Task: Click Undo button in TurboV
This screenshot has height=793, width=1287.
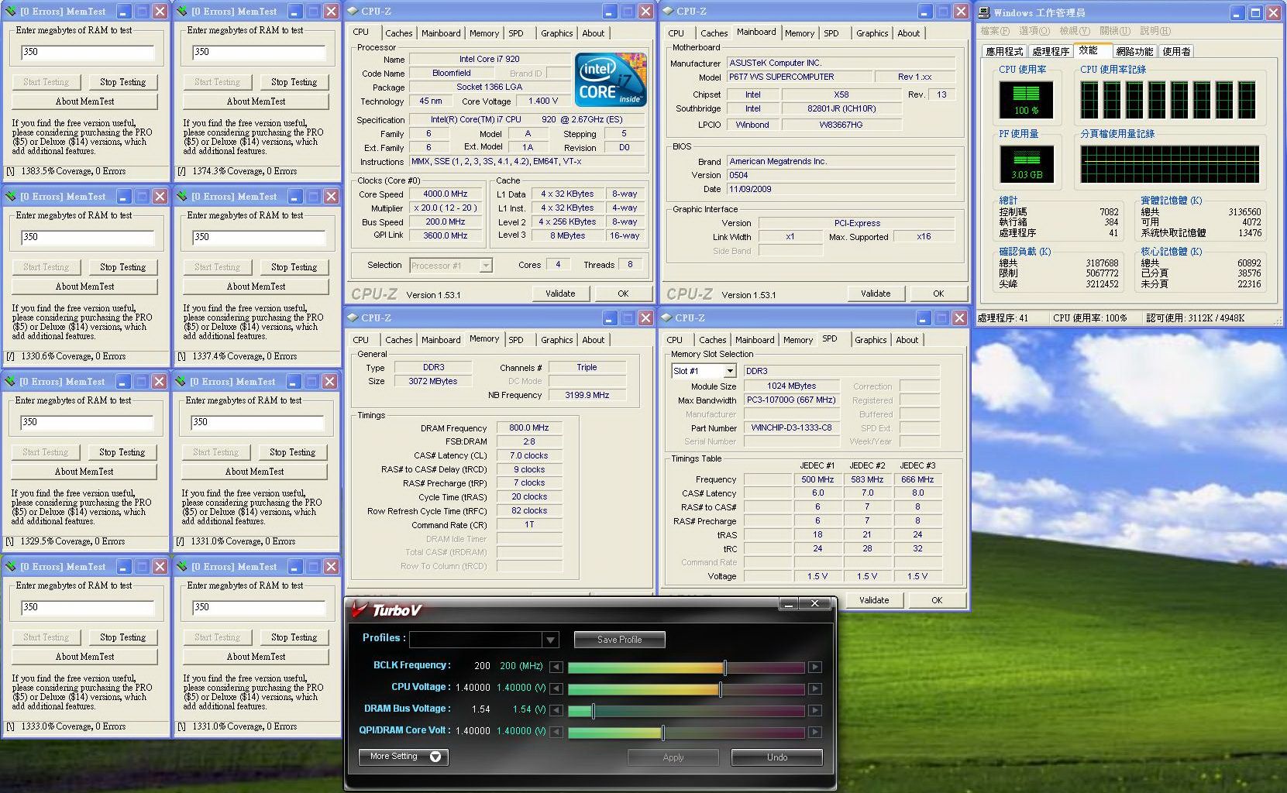Action: [777, 757]
